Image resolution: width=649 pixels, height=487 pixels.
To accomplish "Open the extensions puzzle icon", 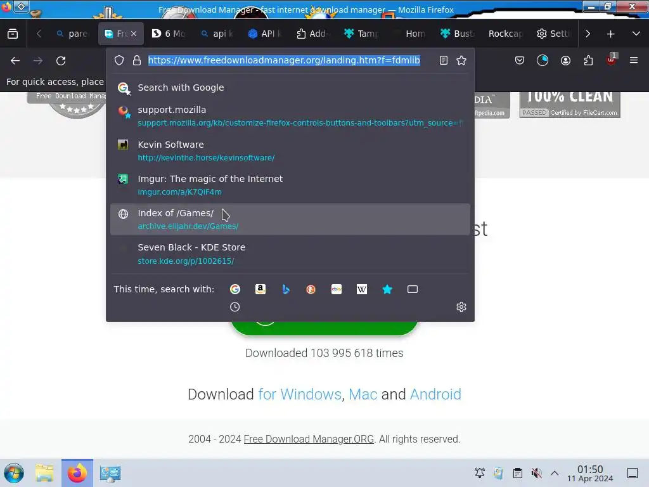I will pyautogui.click(x=588, y=61).
